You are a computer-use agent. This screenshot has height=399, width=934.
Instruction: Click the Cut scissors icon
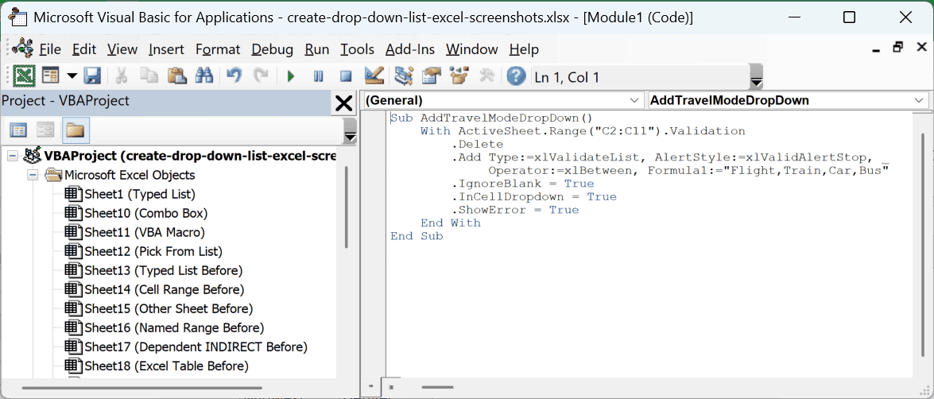(122, 76)
